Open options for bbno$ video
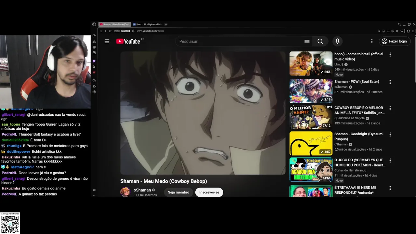 point(390,55)
